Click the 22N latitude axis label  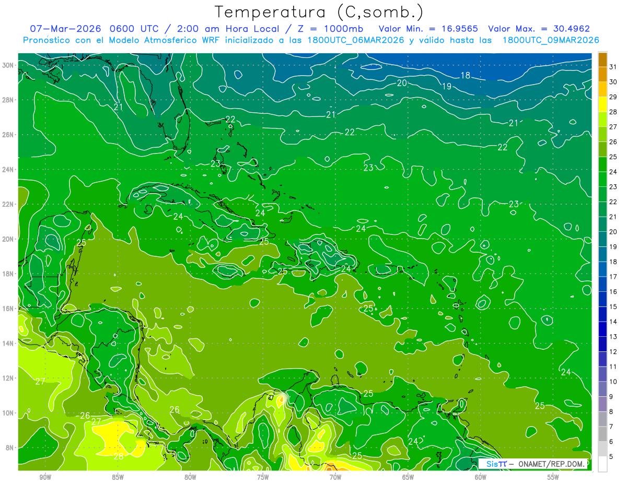coord(8,204)
